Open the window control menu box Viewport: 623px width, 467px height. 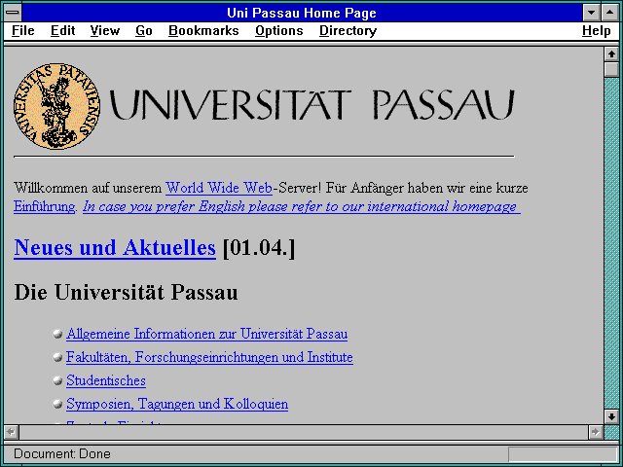(x=13, y=13)
